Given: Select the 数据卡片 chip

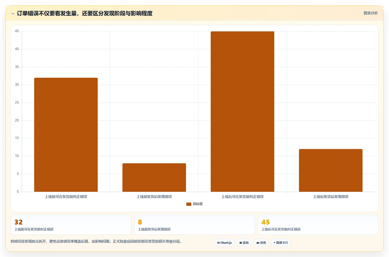Looking at the screenshot, I should pyautogui.click(x=281, y=243).
